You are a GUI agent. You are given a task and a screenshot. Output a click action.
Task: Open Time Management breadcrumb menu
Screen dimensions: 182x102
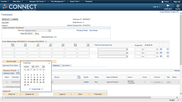tap(58, 1)
